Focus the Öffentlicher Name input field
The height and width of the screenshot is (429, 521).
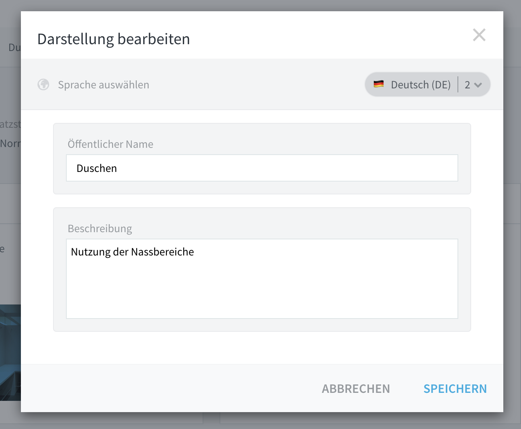[262, 168]
